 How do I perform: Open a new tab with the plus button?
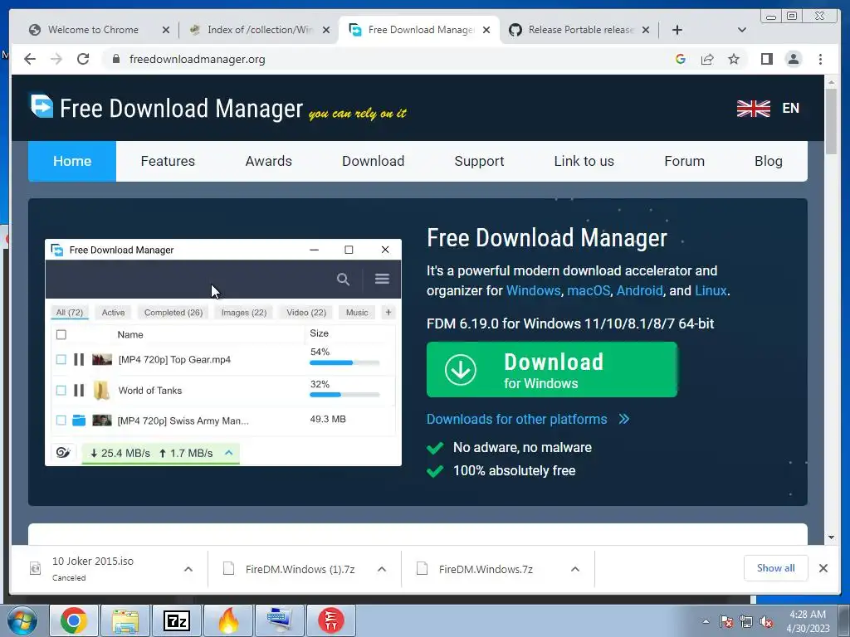[677, 30]
